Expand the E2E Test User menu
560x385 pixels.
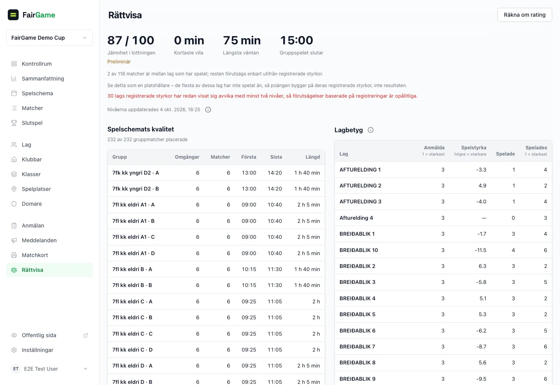pos(49,369)
